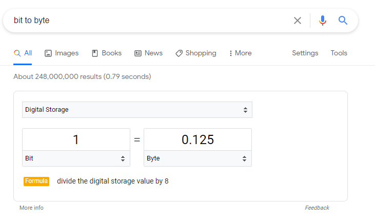Open the Bit unit dropdown
The height and width of the screenshot is (222, 375).
[76, 158]
